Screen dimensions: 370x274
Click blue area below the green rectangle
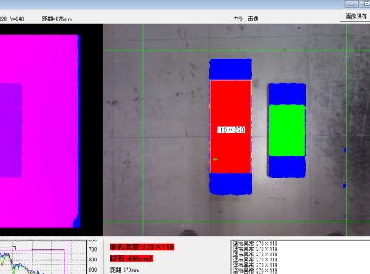pyautogui.click(x=287, y=167)
